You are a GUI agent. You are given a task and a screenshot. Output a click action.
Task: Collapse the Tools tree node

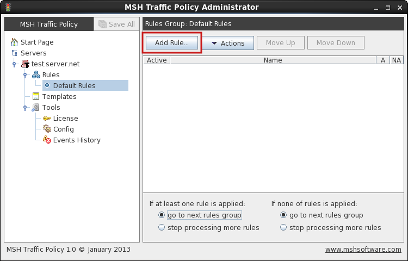click(25, 107)
